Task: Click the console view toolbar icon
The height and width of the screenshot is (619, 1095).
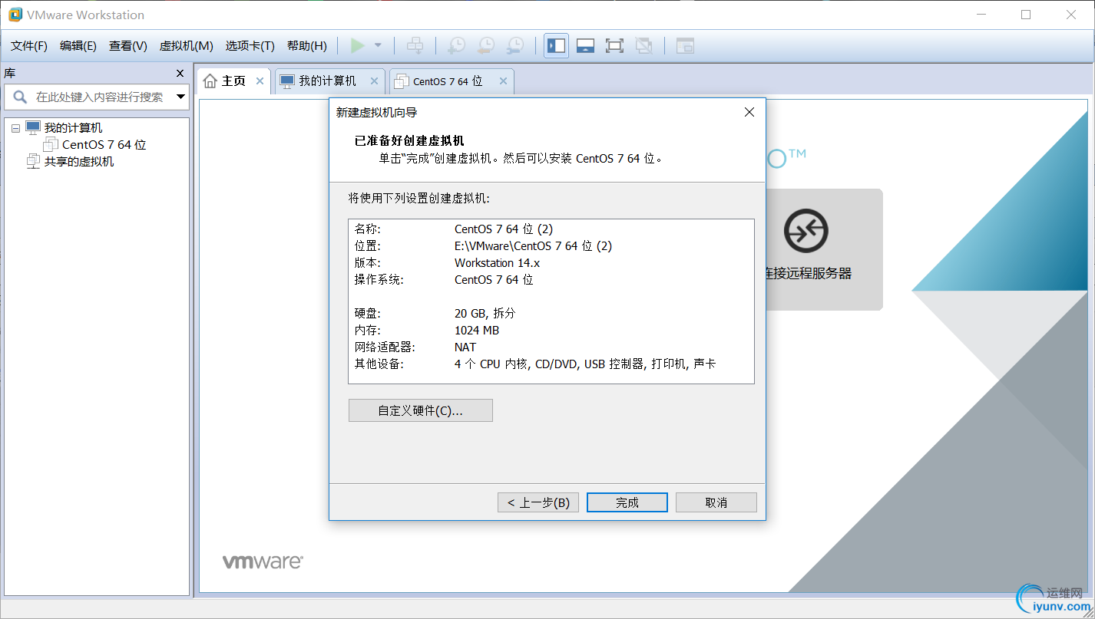Action: (685, 46)
